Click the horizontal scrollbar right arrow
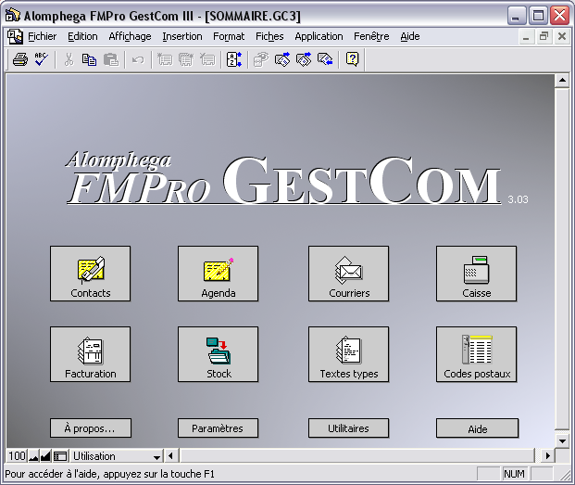Image resolution: width=575 pixels, height=485 pixels. click(548, 456)
